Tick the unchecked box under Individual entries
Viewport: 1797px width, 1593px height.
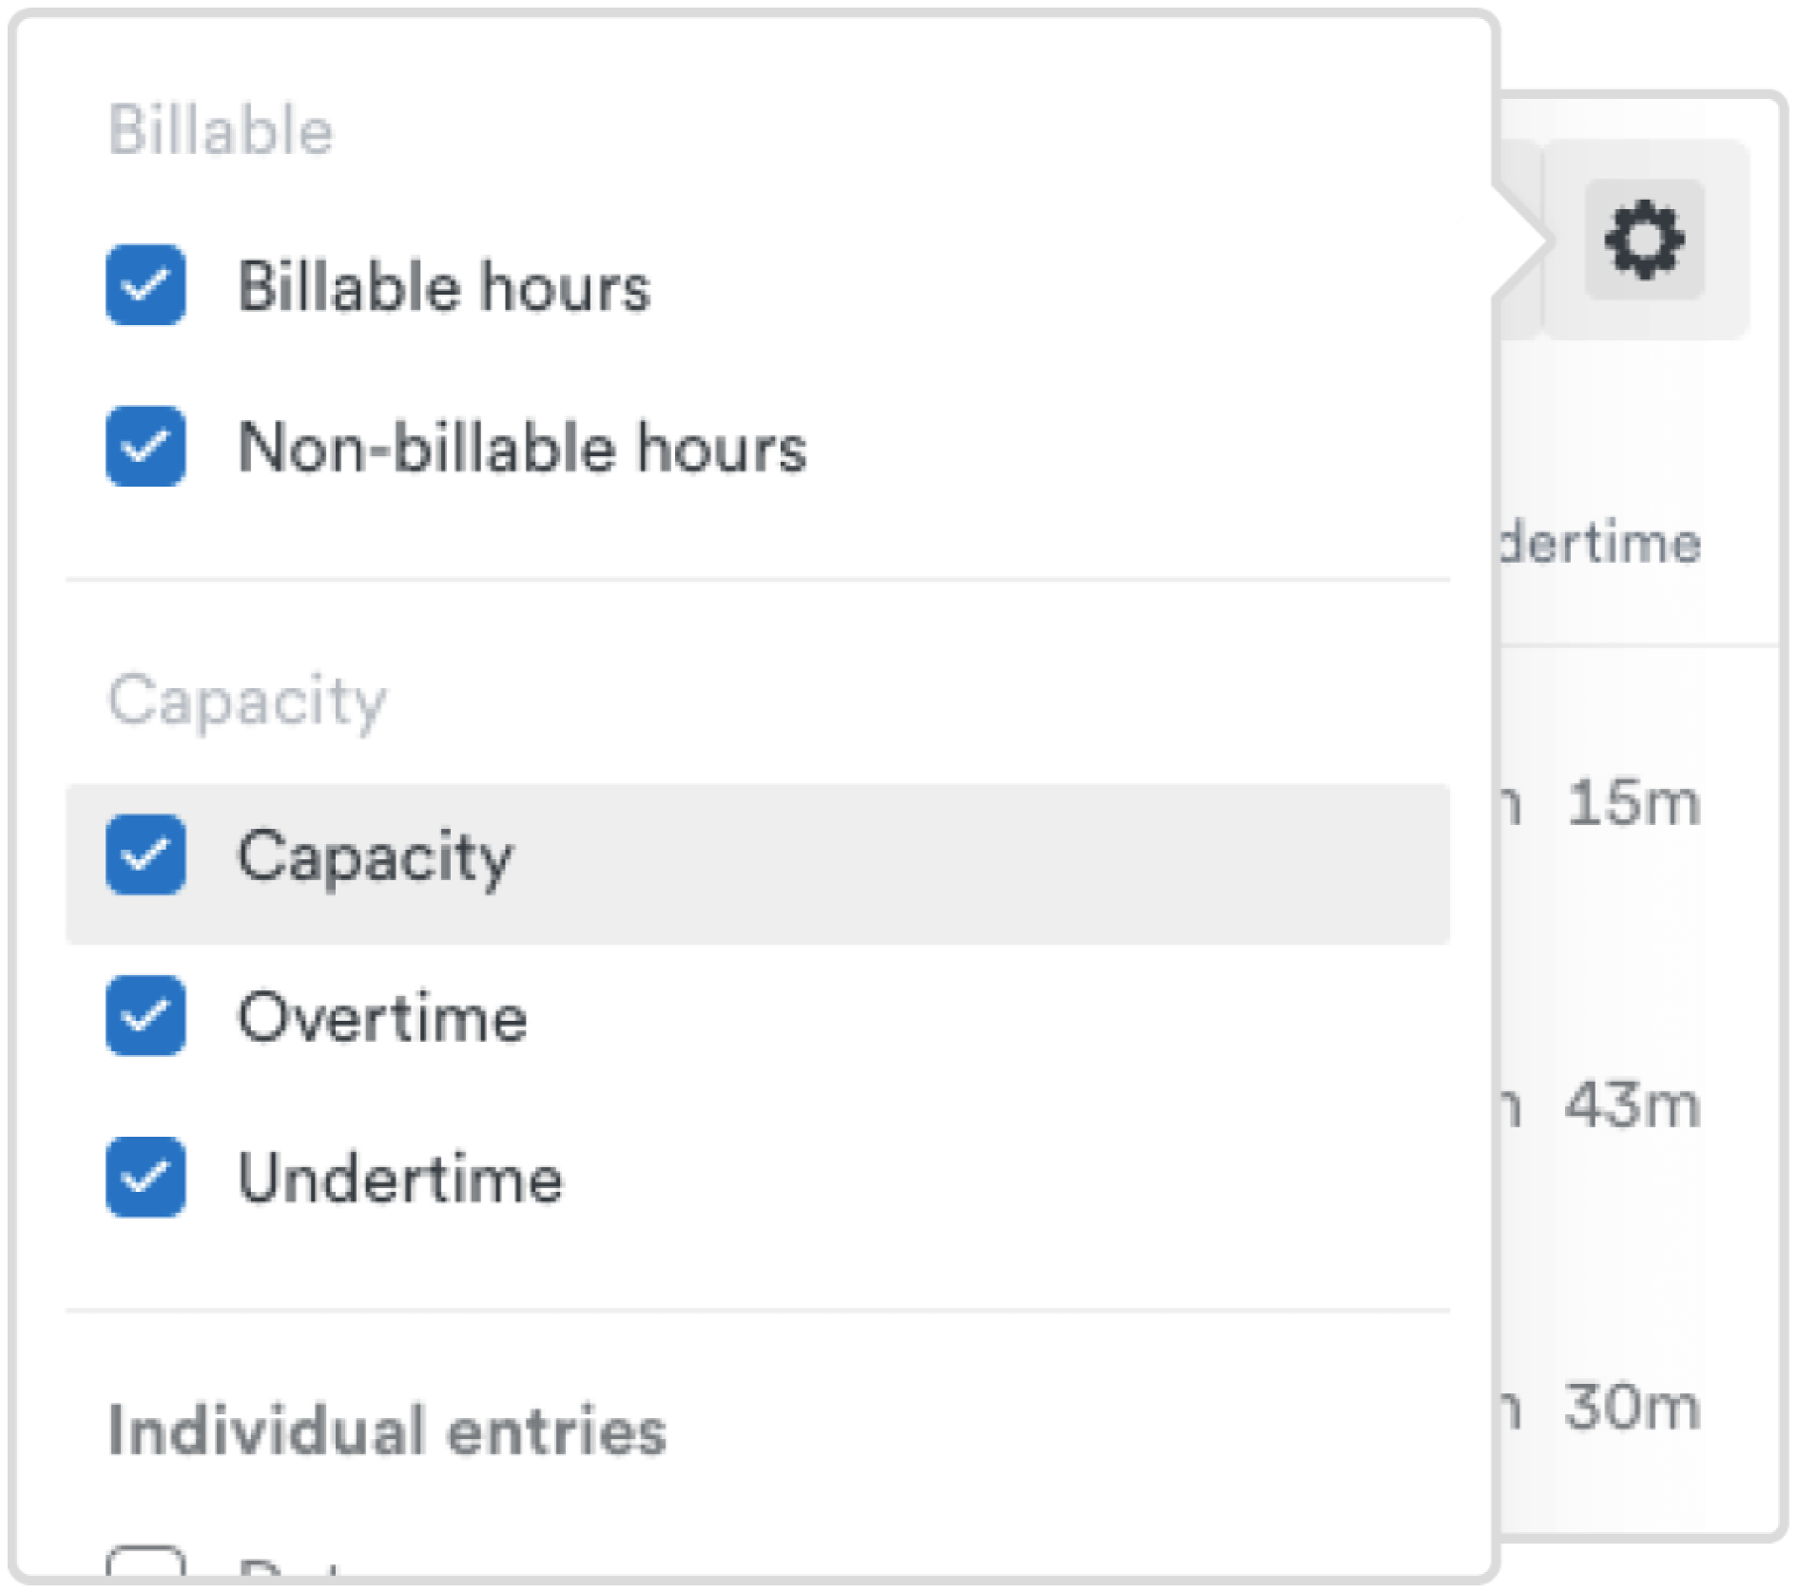[145, 1564]
